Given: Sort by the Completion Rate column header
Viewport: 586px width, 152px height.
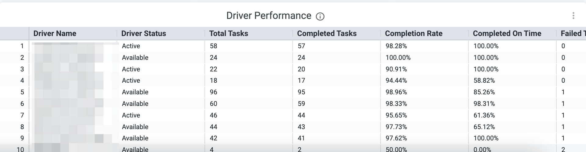Looking at the screenshot, I should pos(414,34).
